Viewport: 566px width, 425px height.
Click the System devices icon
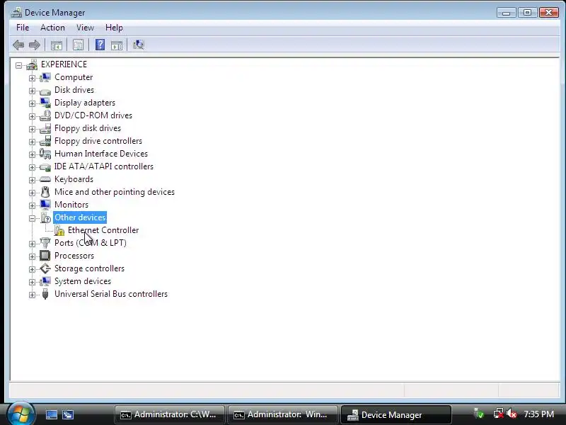(x=45, y=281)
